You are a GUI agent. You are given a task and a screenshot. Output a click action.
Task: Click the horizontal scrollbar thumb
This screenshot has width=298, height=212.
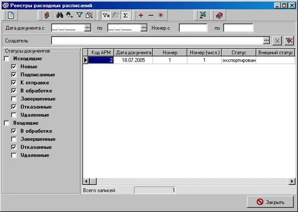pyautogui.click(x=93, y=181)
